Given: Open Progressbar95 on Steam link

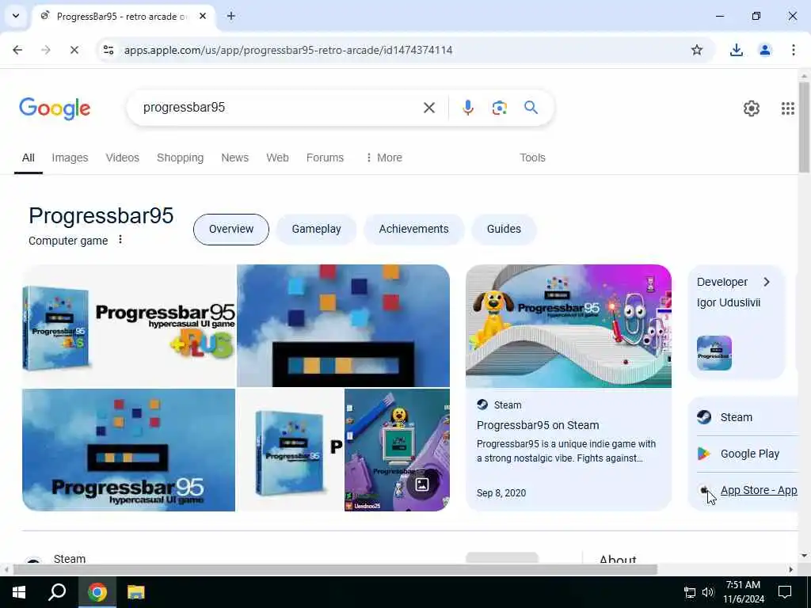Looking at the screenshot, I should click(x=538, y=425).
